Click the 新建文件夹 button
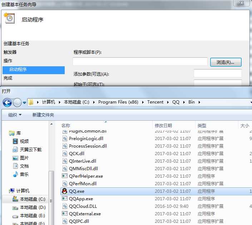Viewport: 252px width, 225px height. [43, 115]
